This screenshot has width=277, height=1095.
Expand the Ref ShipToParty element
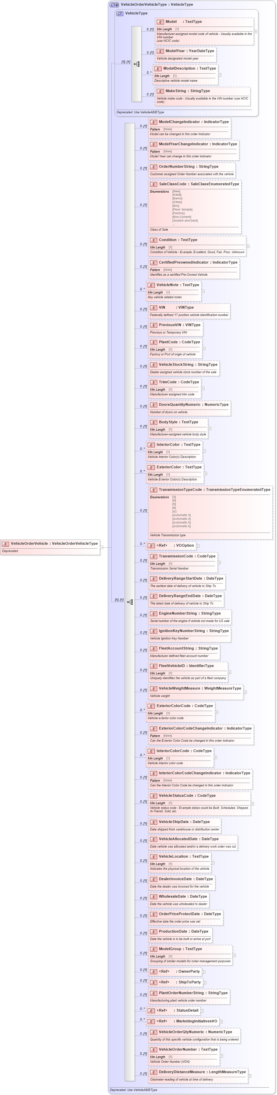click(x=205, y=982)
